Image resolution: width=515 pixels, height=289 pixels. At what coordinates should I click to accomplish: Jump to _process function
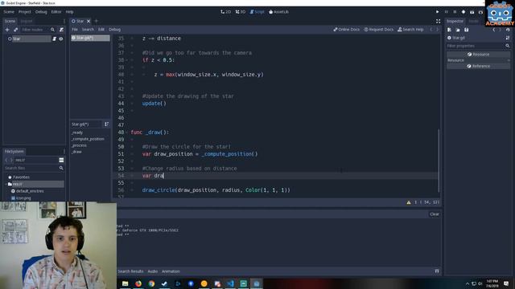79,145
